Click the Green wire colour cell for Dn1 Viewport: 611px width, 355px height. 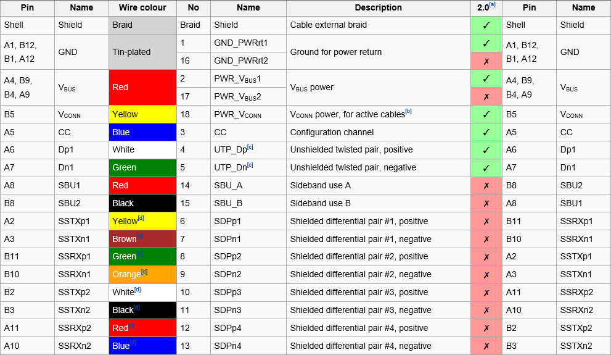click(141, 167)
